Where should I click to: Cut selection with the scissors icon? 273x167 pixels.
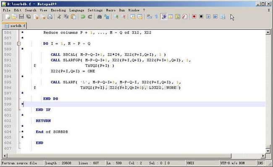[59, 17]
